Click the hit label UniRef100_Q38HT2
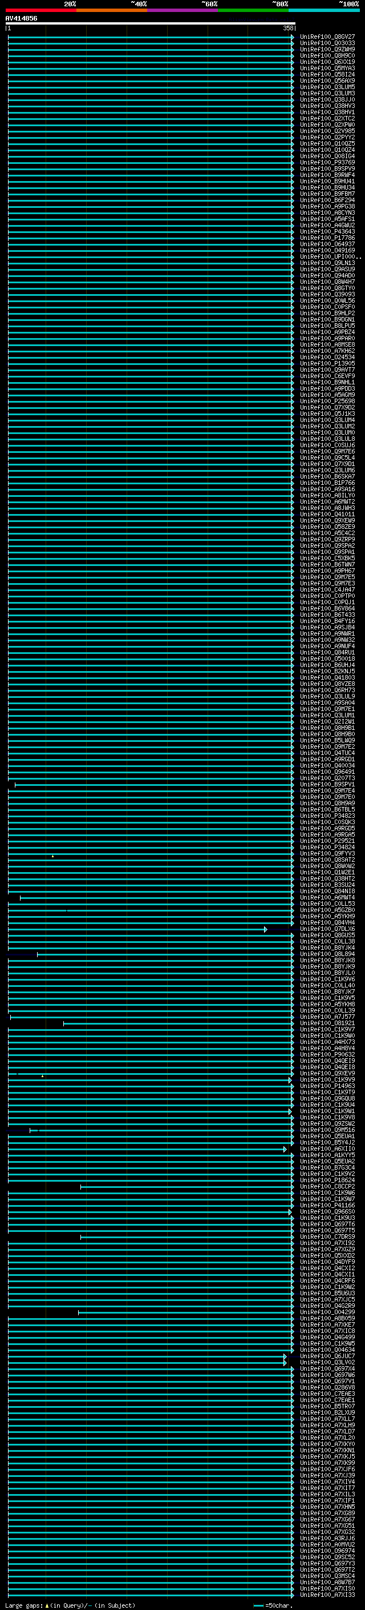This screenshot has height=1610, width=365. click(327, 878)
